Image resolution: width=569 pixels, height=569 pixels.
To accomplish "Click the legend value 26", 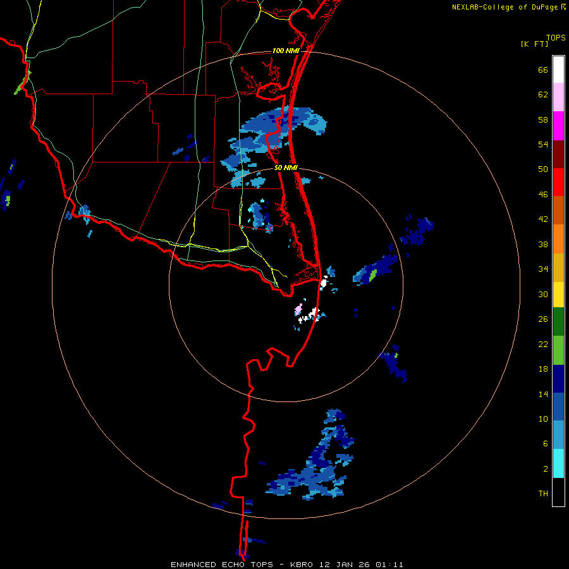I will (543, 319).
